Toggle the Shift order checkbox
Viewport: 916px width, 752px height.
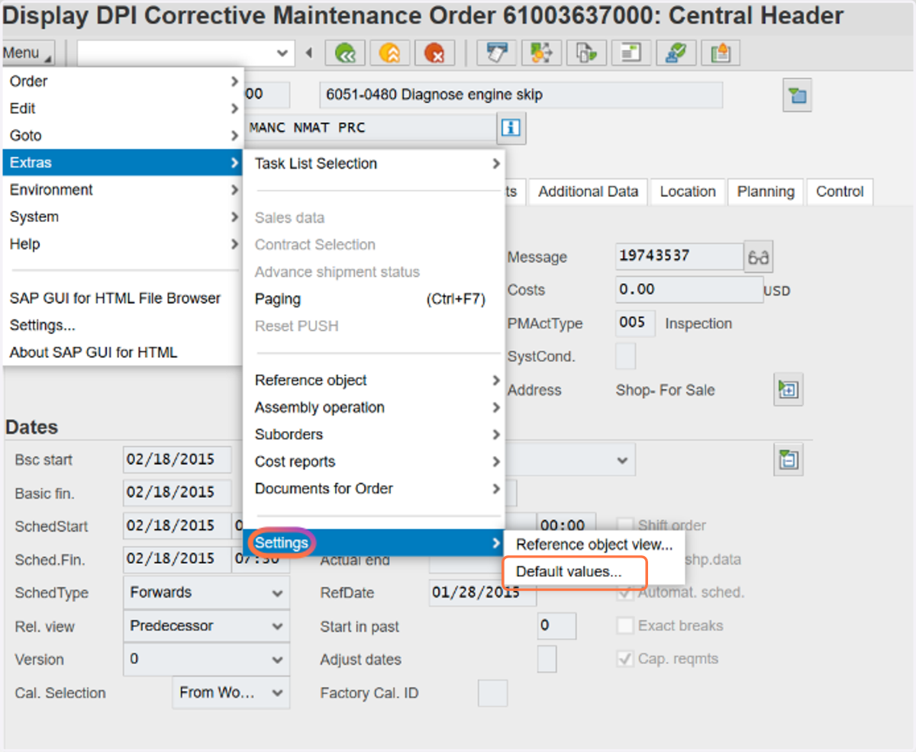click(625, 525)
